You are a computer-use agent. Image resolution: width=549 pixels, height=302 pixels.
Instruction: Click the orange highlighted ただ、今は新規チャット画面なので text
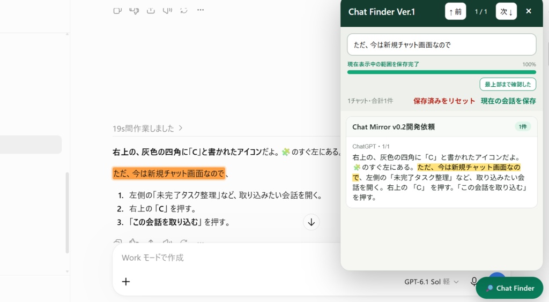(x=169, y=173)
